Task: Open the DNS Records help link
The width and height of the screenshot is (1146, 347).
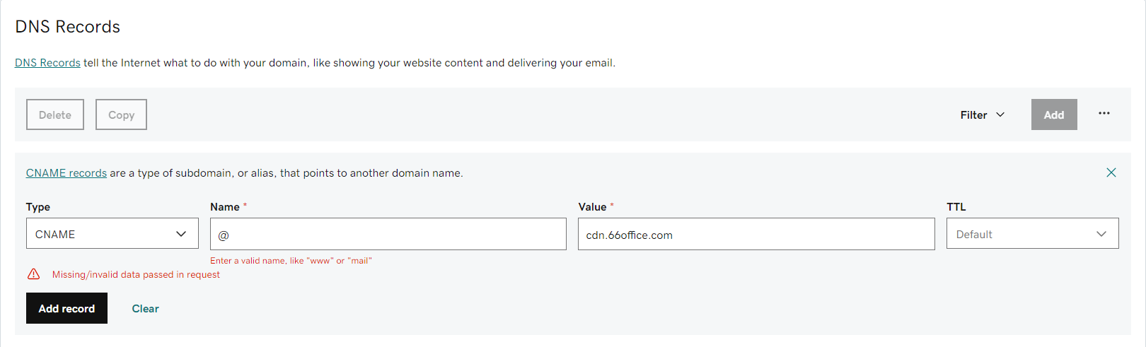Action: click(x=47, y=62)
